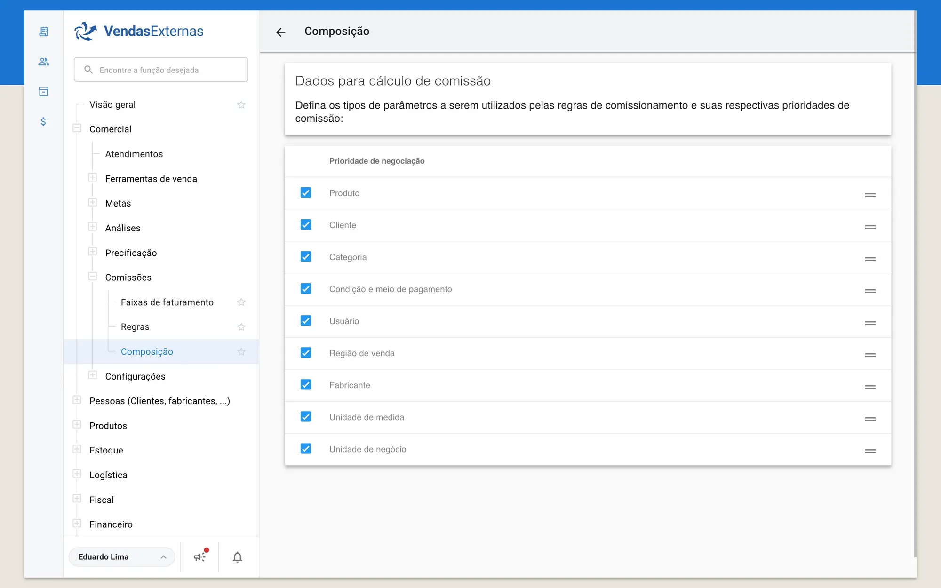Screen dimensions: 941x588
Task: Click the 'Dados para cálculo de comissão' heading
Action: coord(393,81)
